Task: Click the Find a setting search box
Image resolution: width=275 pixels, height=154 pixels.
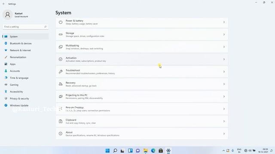Action: pyautogui.click(x=26, y=27)
